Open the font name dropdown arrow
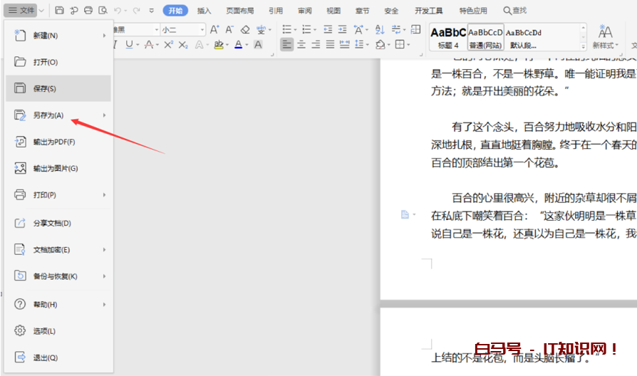The image size is (637, 376). (157, 30)
